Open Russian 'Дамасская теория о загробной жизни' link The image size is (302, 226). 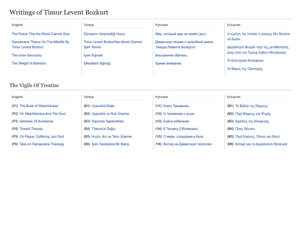pos(184,45)
